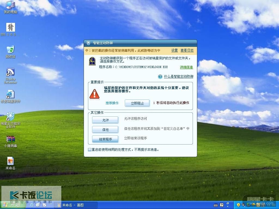Click the program window icon beside the message
The image size is (279, 209).
pyautogui.click(x=92, y=61)
